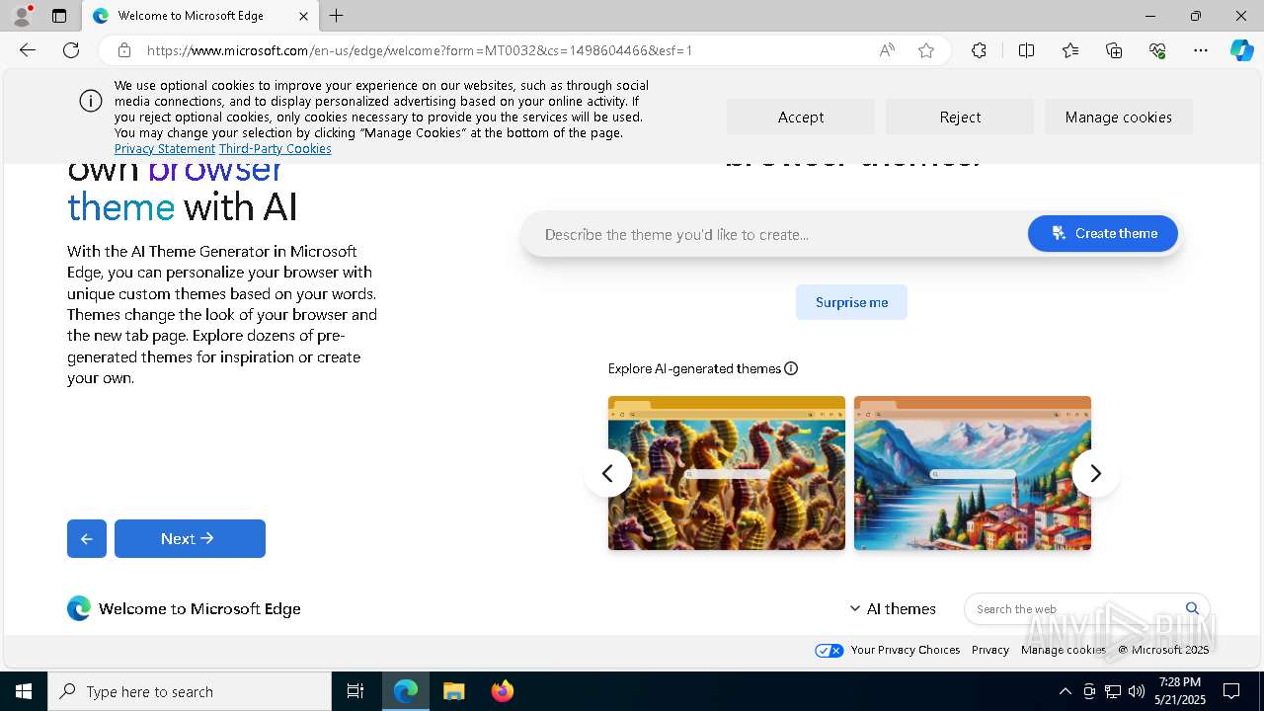Show next themes with right carousel arrow
Viewport: 1264px width, 711px height.
pos(1095,473)
